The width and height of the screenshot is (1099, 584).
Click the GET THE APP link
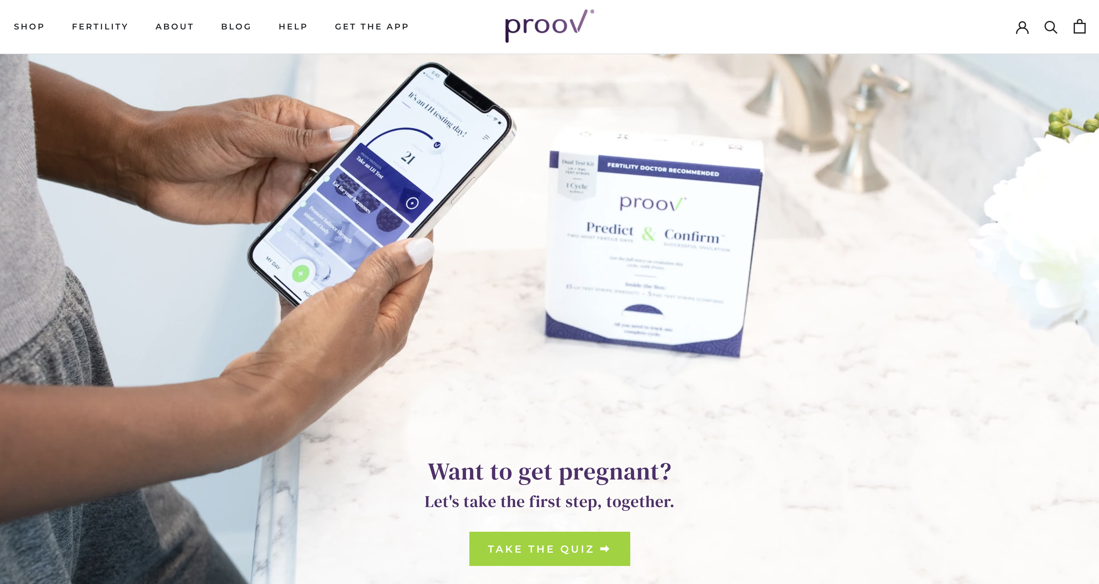point(372,26)
